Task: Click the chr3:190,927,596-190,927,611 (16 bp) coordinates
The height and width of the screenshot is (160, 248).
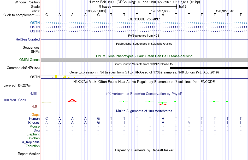Action: pos(171,2)
